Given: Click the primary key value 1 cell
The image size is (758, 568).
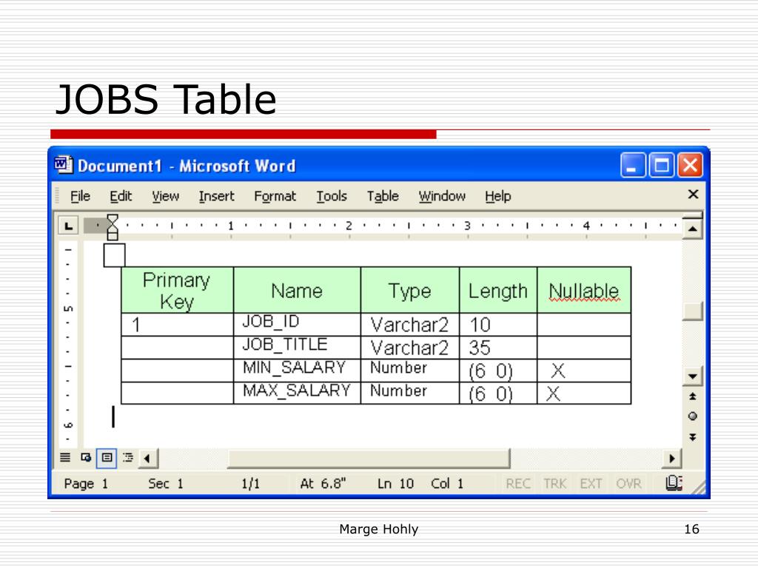Looking at the screenshot, I should click(177, 325).
